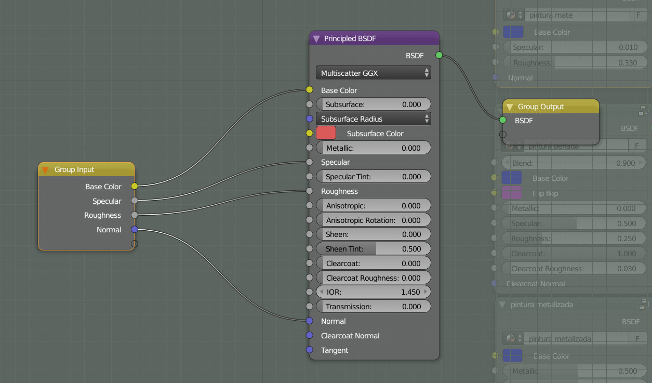Click the empty input socket on Group Output
652x383 pixels.
point(502,135)
